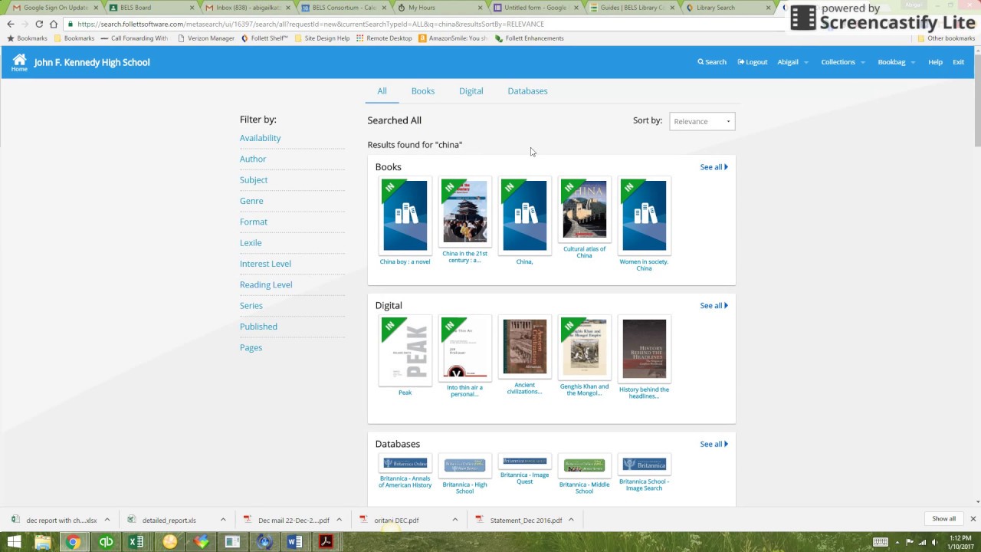981x552 pixels.
Task: Click Show all downloads button
Action: 943,519
